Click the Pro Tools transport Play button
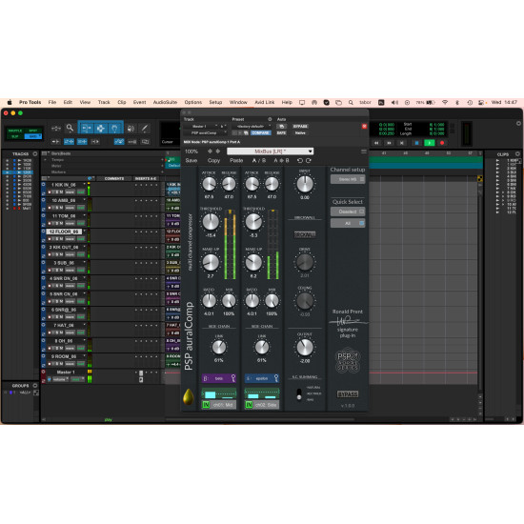Viewport: 524px width, 524px height. (429, 143)
